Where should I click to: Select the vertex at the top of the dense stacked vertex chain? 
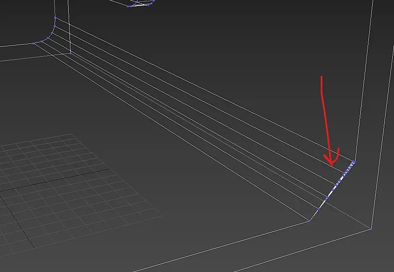354,162
